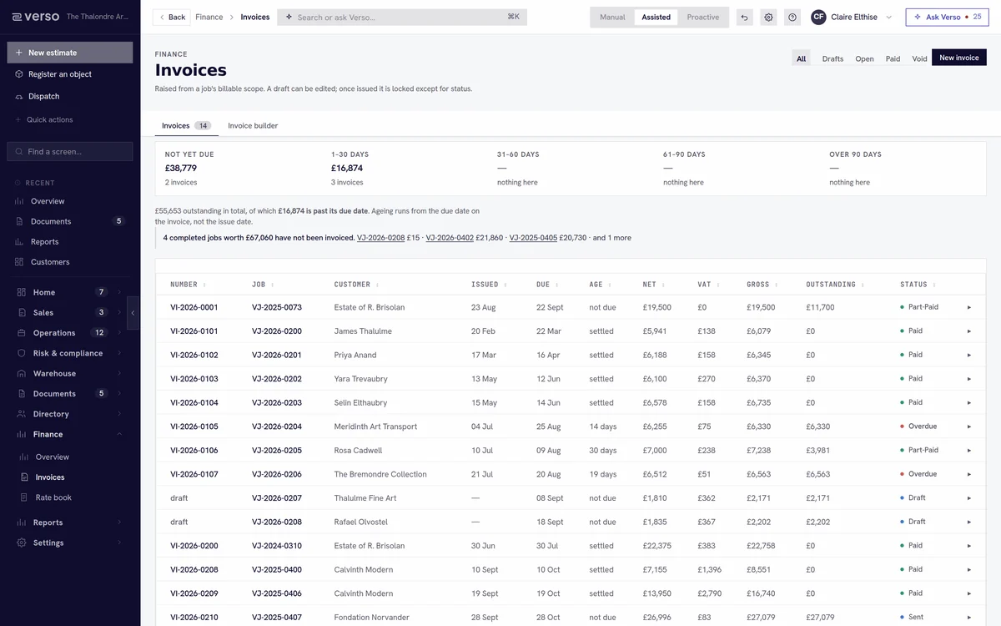Expand Warehouse section in sidebar
This screenshot has height=626, width=1001.
[70, 373]
